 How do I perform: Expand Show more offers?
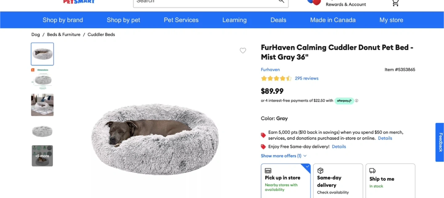click(x=284, y=156)
